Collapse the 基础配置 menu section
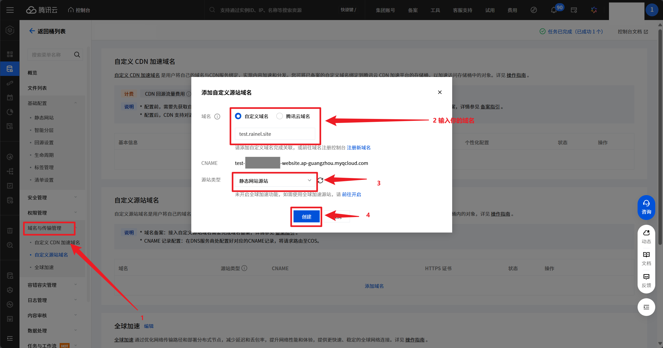Image resolution: width=663 pixels, height=348 pixels. pos(75,103)
